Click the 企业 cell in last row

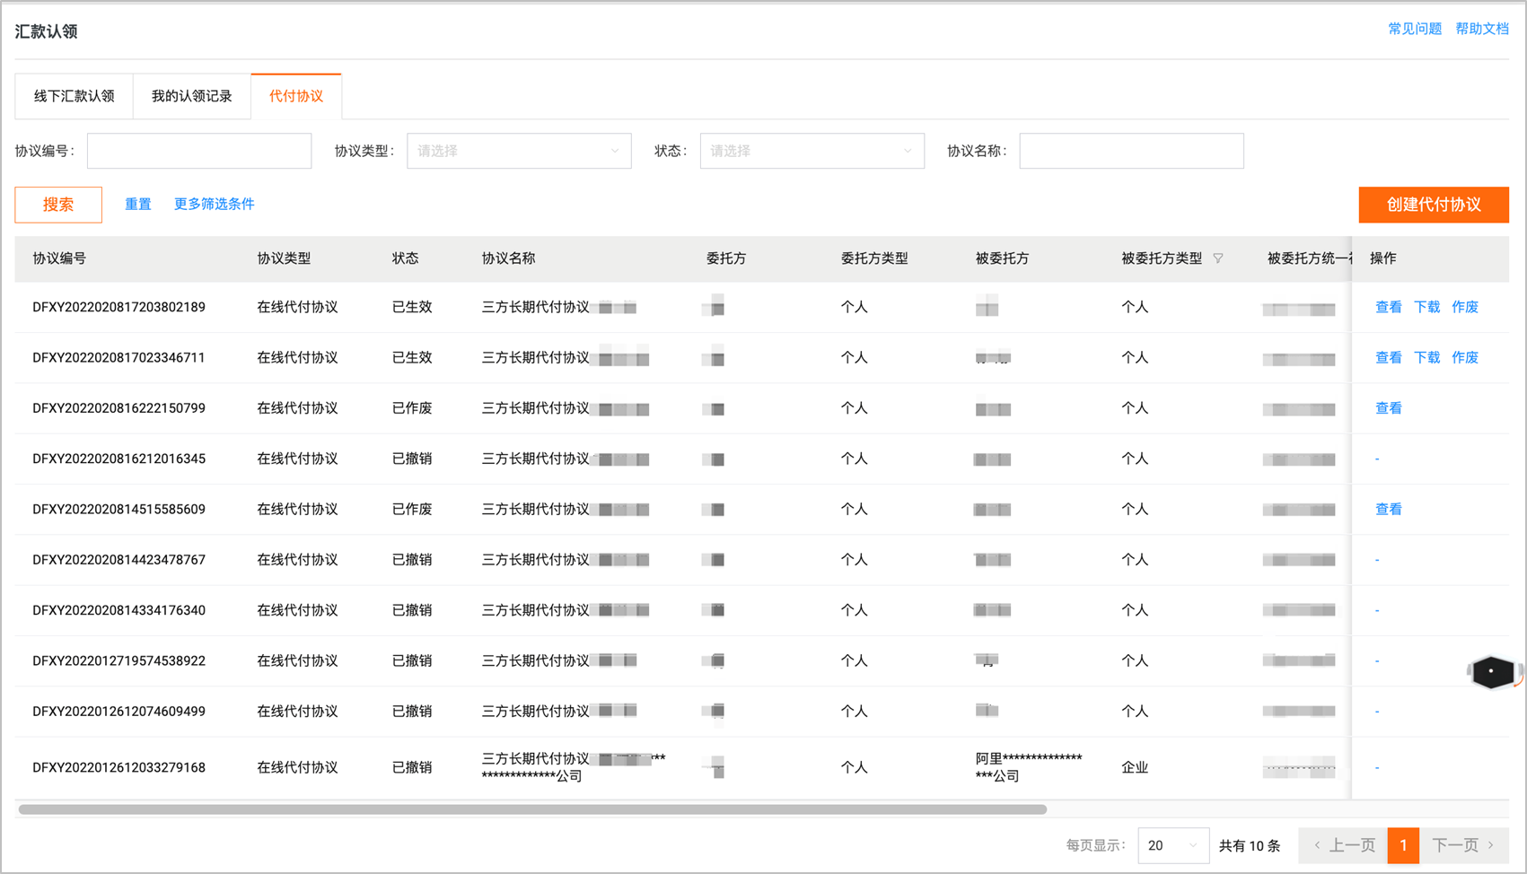tap(1135, 767)
